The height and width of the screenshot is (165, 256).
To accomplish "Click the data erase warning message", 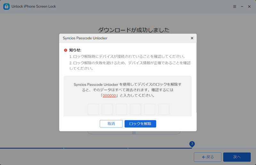I will [128, 90].
